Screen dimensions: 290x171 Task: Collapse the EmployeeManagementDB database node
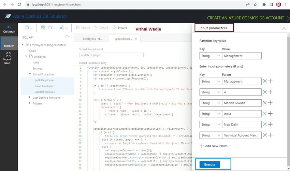click(x=23, y=45)
